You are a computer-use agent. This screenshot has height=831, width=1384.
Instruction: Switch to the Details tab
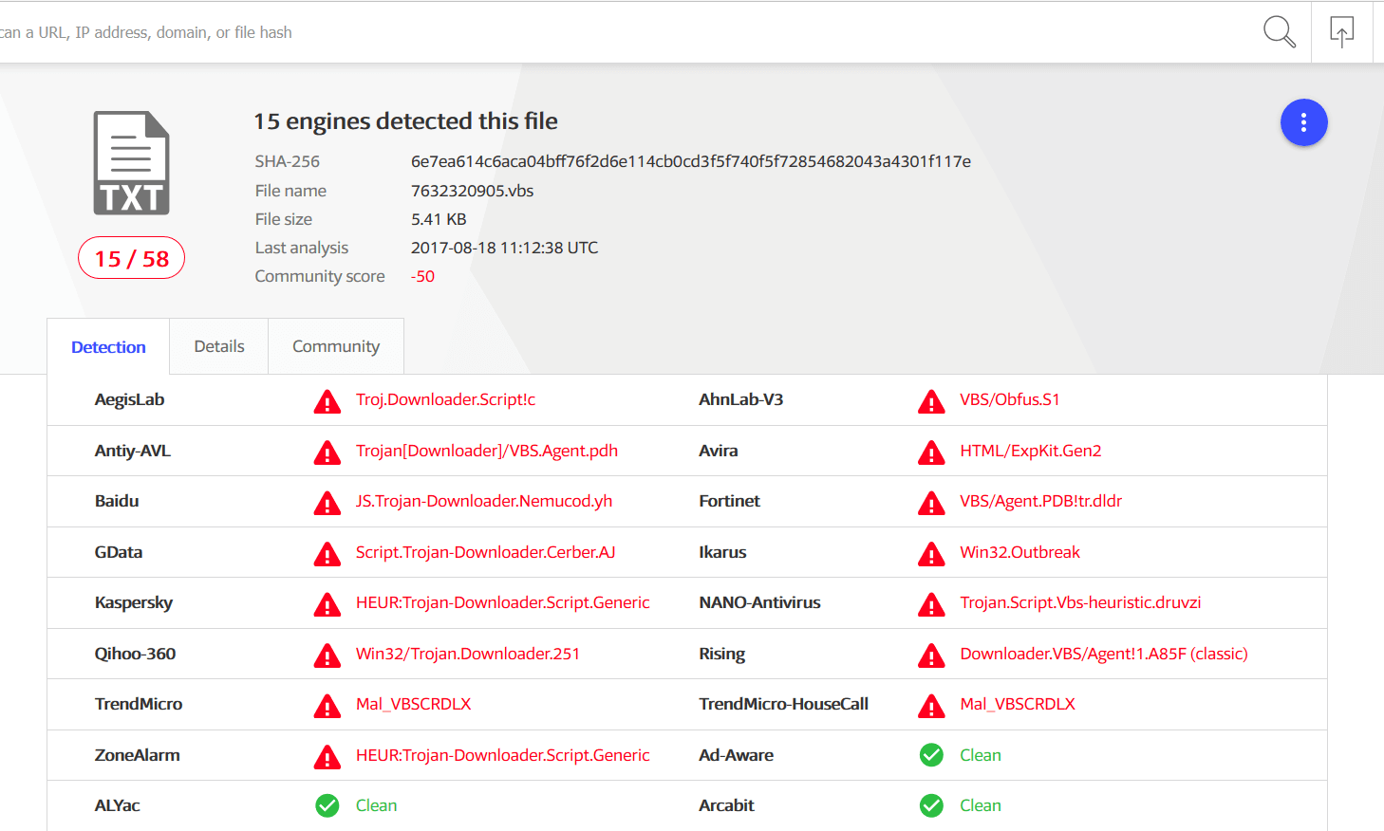pyautogui.click(x=219, y=346)
